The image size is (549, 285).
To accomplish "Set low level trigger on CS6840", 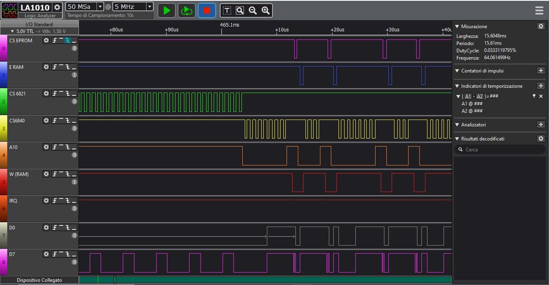I will pyautogui.click(x=74, y=120).
